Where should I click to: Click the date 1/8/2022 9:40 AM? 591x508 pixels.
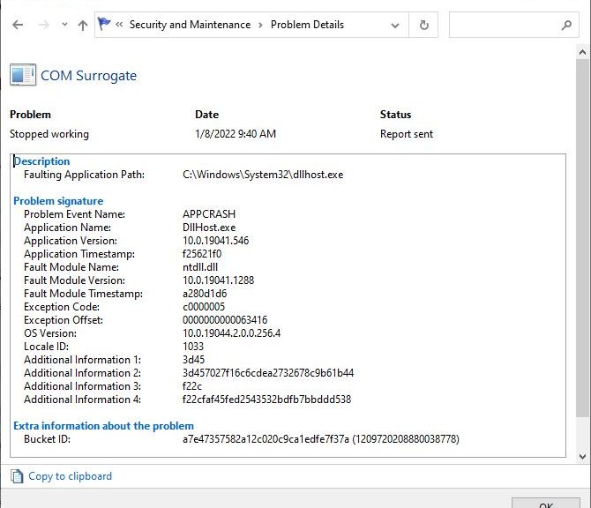pos(236,134)
